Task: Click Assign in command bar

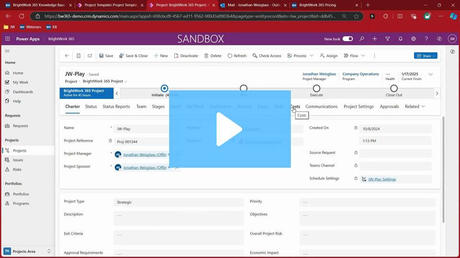Action: 329,55
